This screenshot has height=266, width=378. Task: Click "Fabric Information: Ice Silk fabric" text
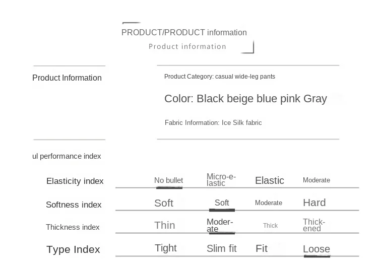click(x=213, y=123)
